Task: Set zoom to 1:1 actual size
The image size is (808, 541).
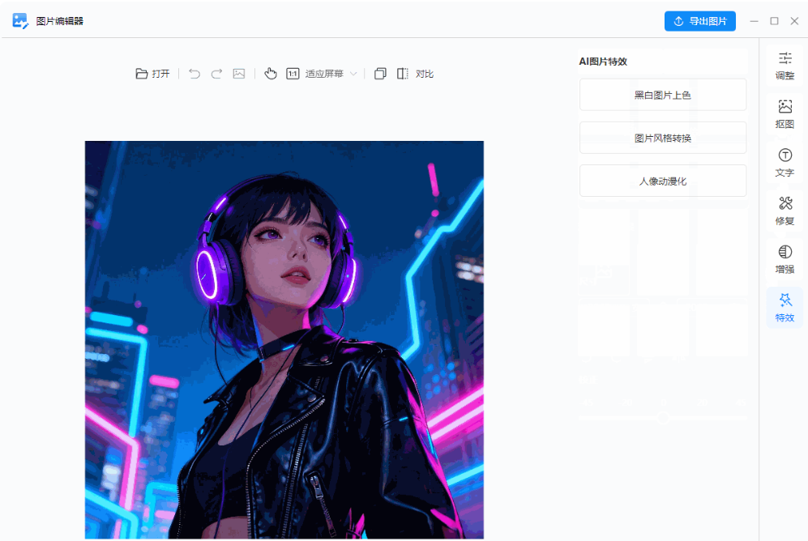Action: 293,73
